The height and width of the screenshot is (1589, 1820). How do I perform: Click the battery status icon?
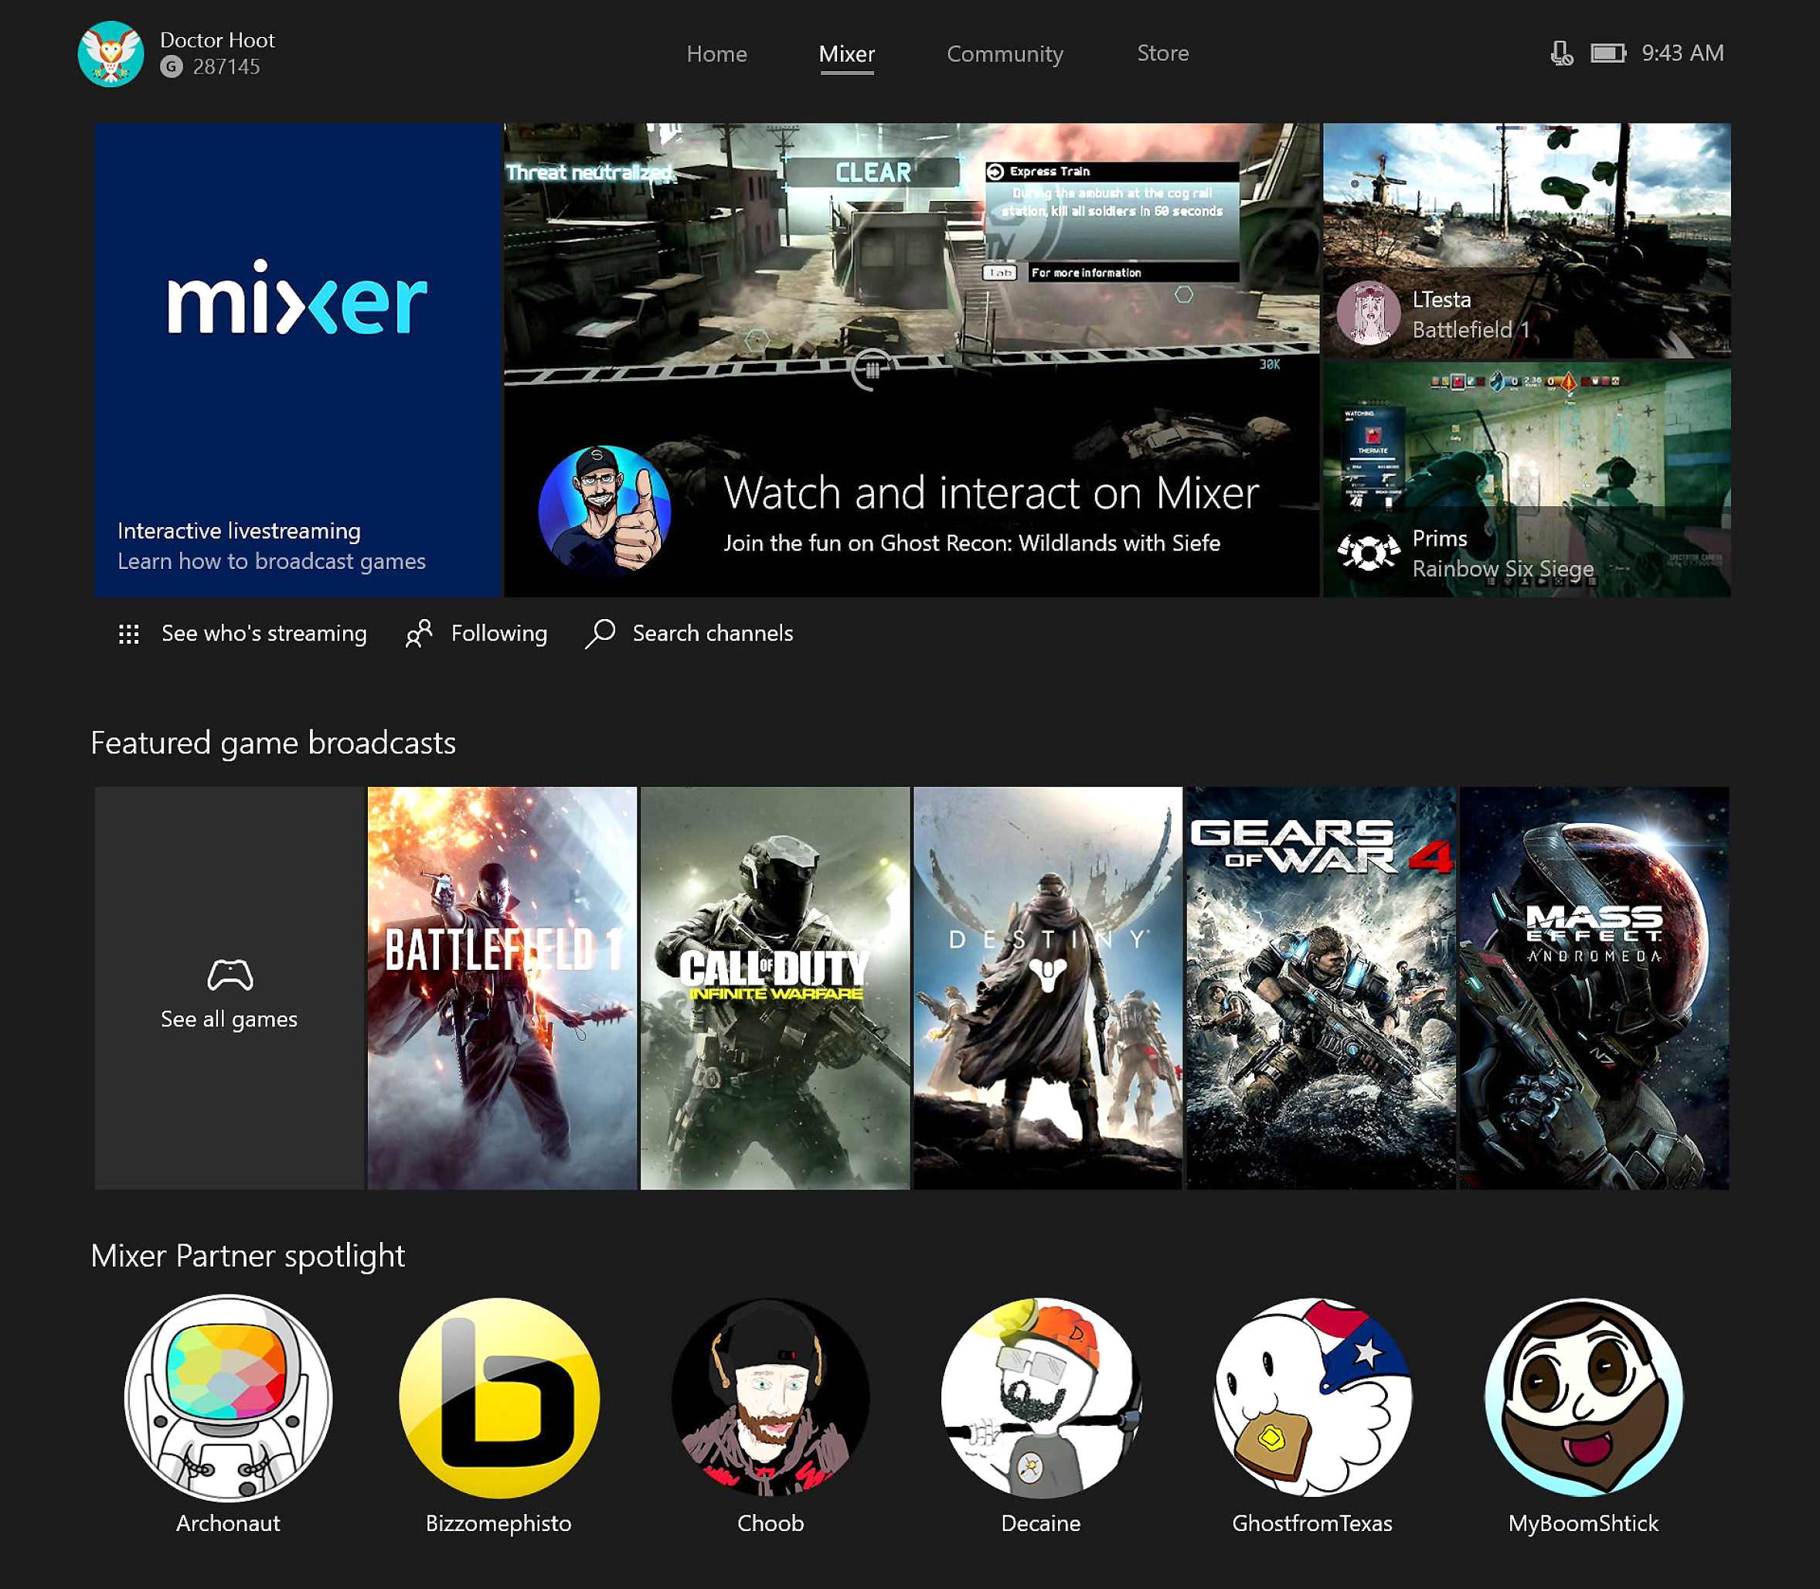tap(1607, 53)
